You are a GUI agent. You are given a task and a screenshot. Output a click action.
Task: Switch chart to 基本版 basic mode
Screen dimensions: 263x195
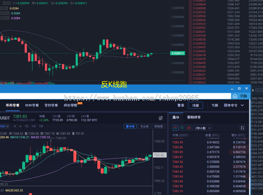click(x=130, y=126)
